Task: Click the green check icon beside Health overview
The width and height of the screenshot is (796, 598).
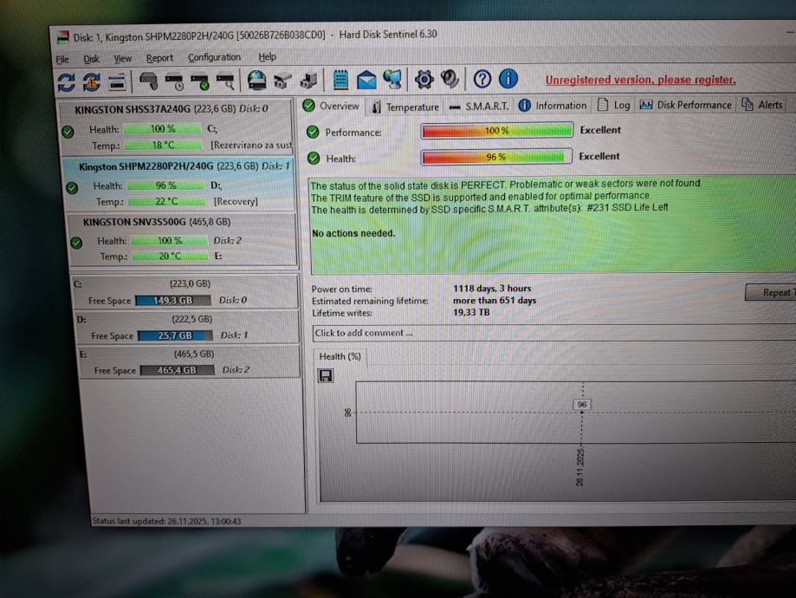Action: click(314, 159)
